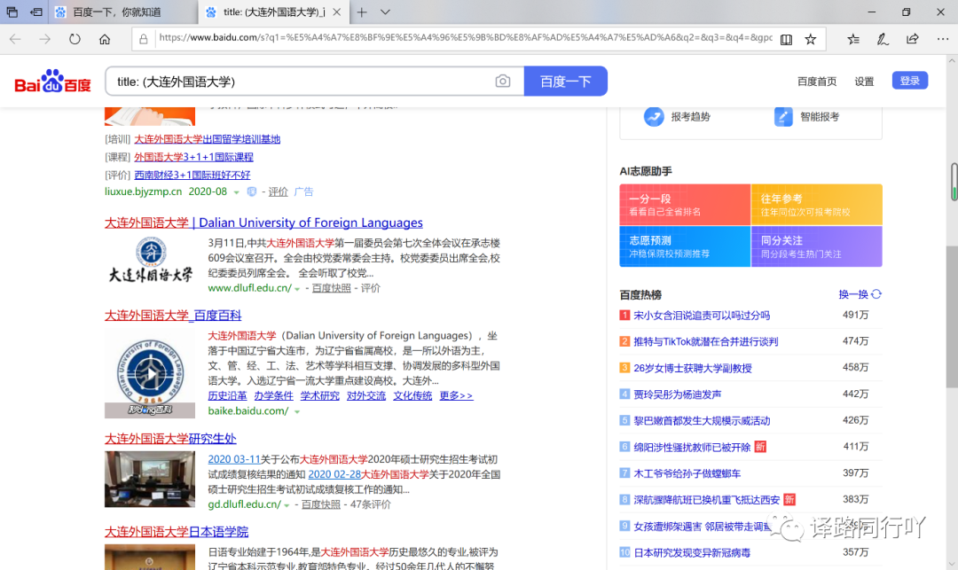Go to the browser home page icon
This screenshot has height=570, width=958.
[x=105, y=39]
